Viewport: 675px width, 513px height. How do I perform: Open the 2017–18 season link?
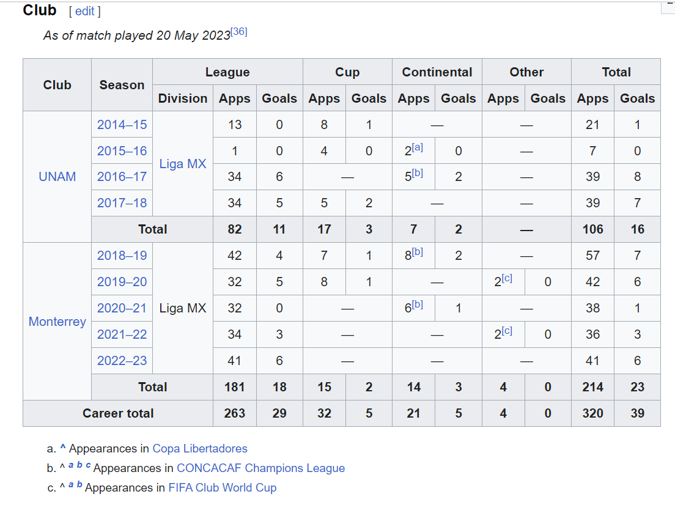[x=122, y=203]
